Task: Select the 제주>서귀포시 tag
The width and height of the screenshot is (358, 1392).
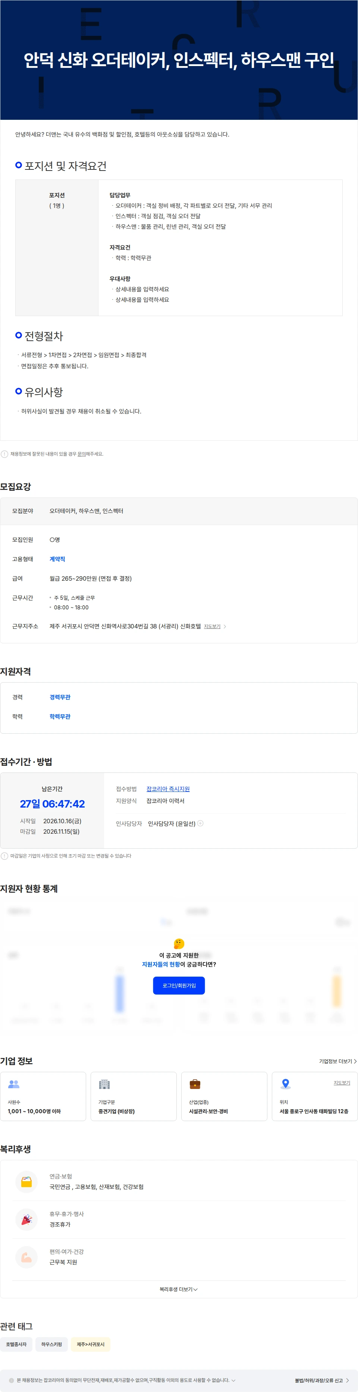Action: pos(91,1344)
